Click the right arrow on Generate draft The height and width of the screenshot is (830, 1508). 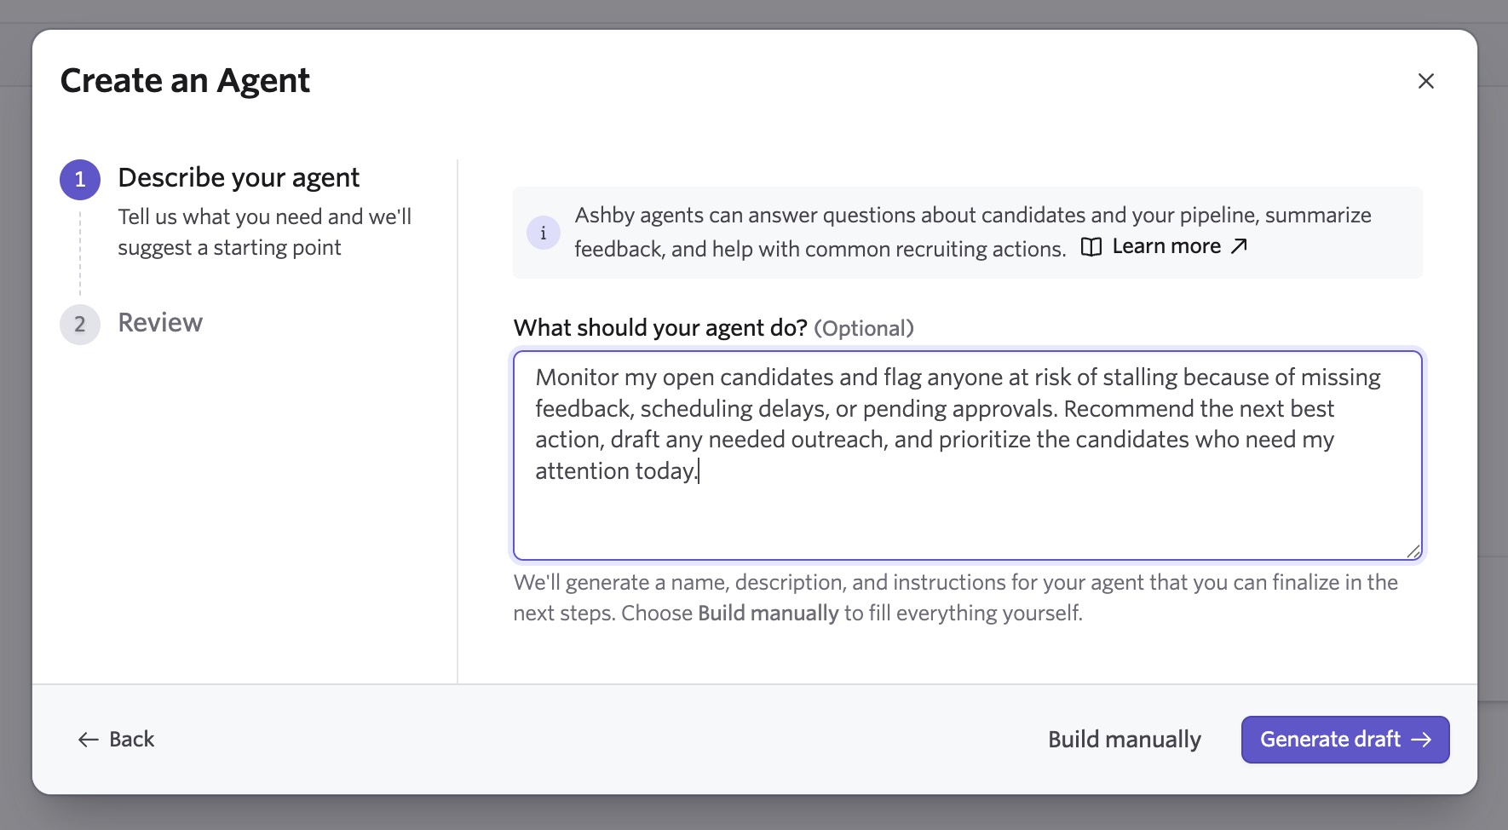(1421, 740)
